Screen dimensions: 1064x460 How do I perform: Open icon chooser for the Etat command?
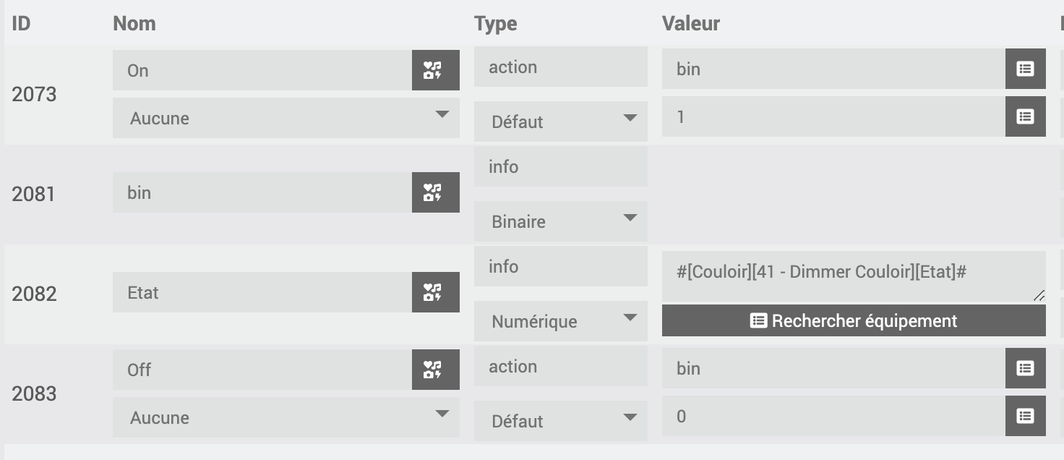click(435, 292)
